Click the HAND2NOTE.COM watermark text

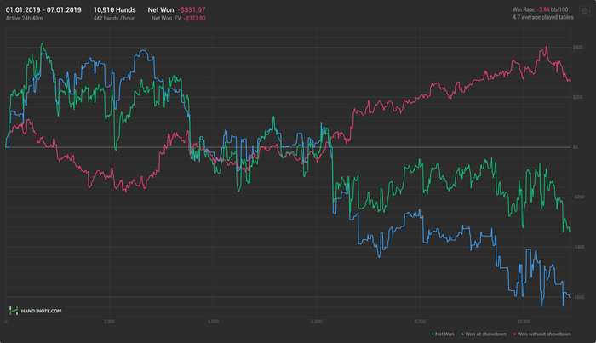(41, 311)
